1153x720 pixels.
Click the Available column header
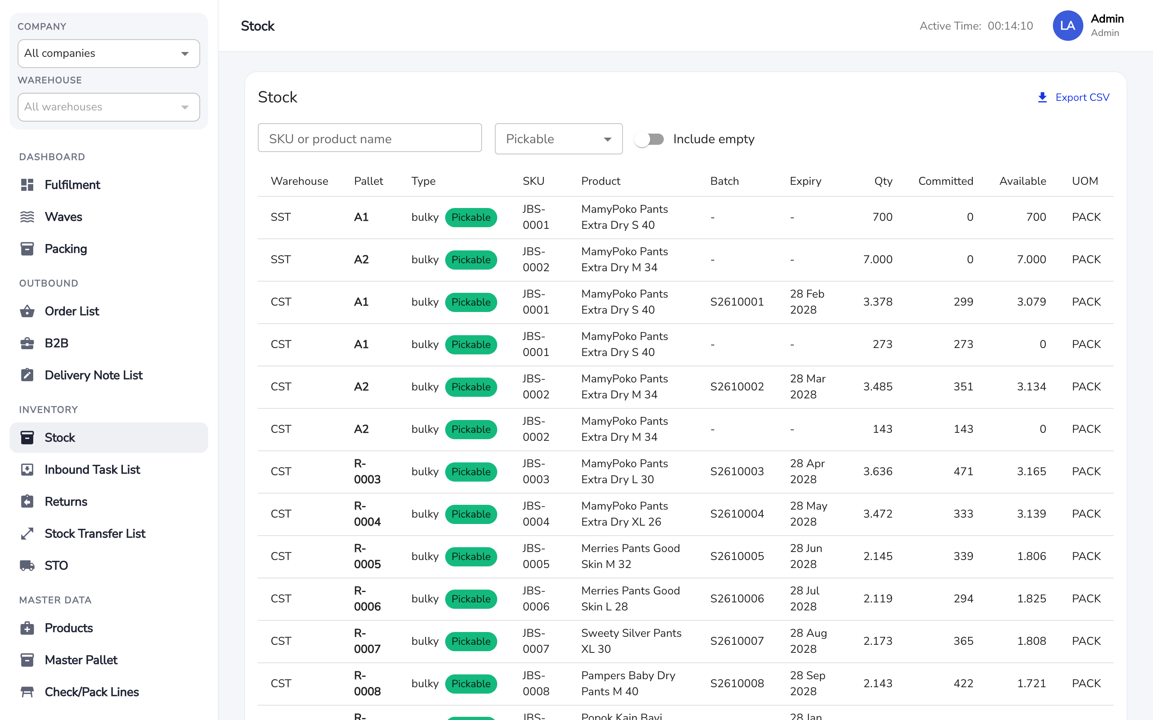click(x=1022, y=181)
